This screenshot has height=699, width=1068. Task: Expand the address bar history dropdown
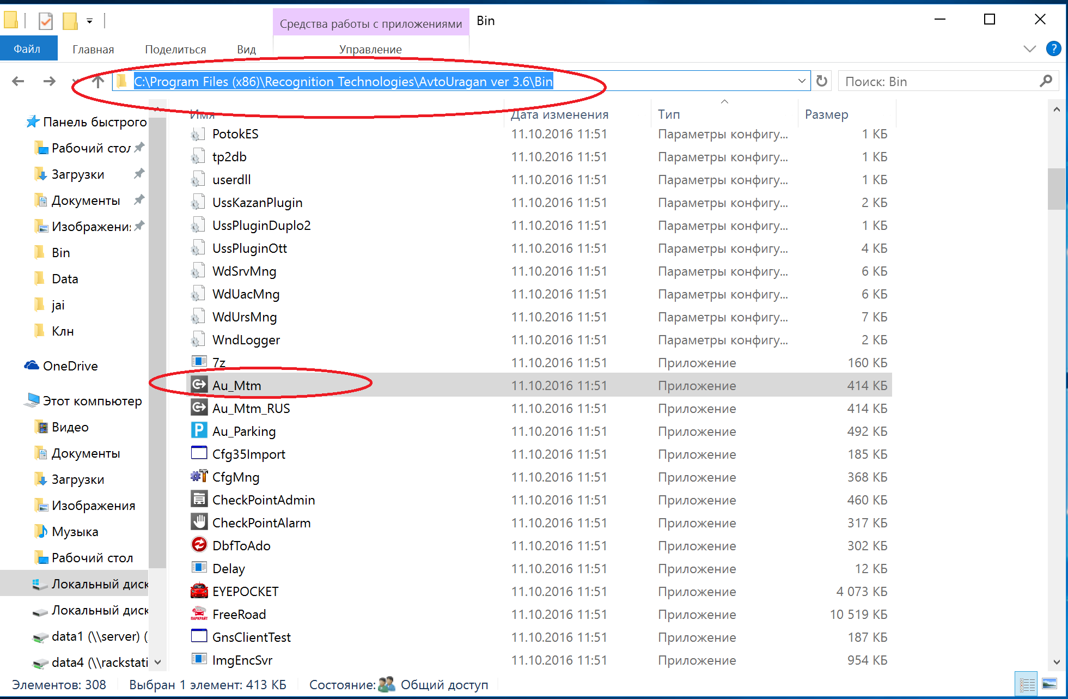(x=802, y=81)
